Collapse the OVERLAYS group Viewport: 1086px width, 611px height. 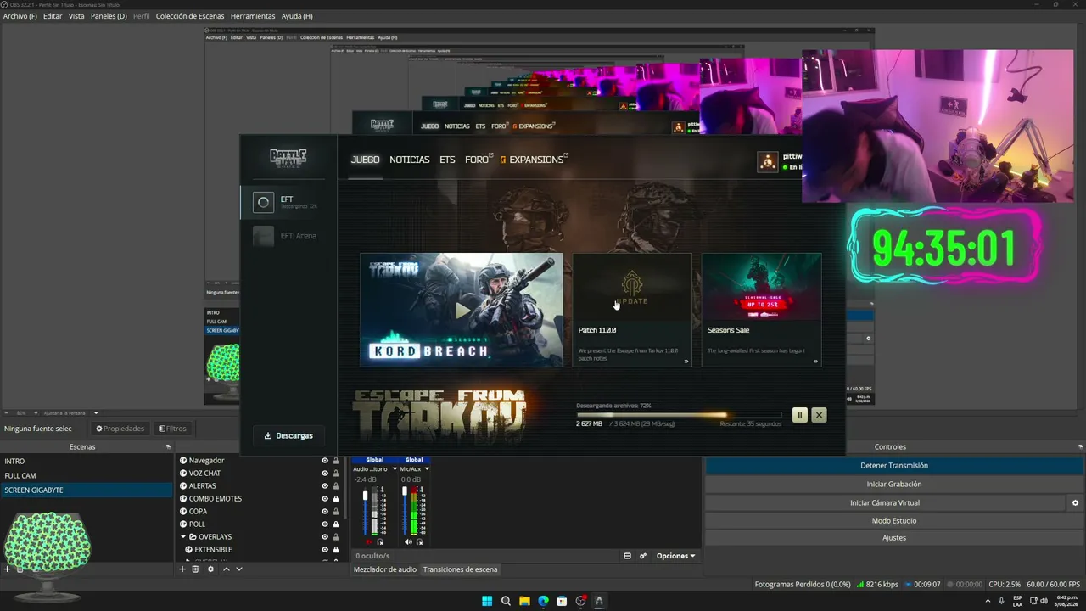[x=182, y=537]
